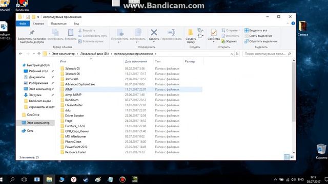Select Рабочий стол in navigation pane
The image size is (328, 184).
[38, 71]
